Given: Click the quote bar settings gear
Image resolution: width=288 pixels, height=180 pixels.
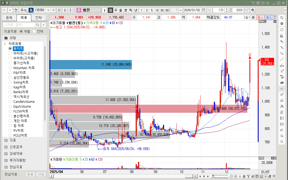Looking at the screenshot, I should pos(253,17).
